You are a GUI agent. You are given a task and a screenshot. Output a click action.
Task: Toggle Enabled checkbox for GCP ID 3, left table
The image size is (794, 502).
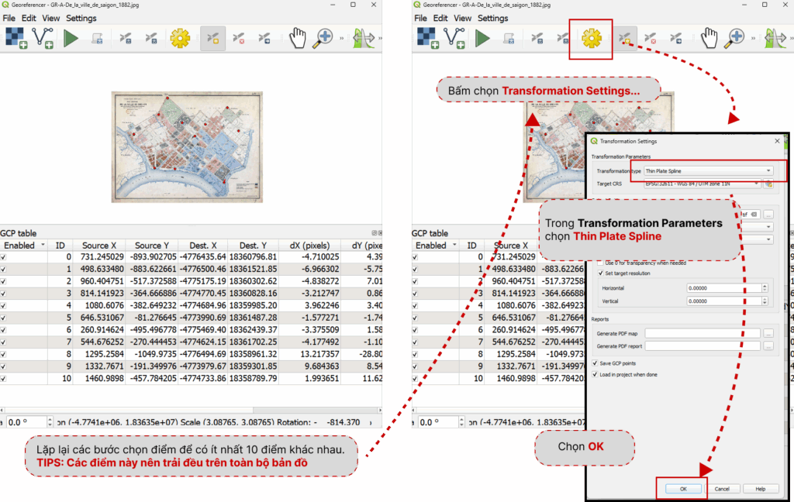[x=4, y=294]
